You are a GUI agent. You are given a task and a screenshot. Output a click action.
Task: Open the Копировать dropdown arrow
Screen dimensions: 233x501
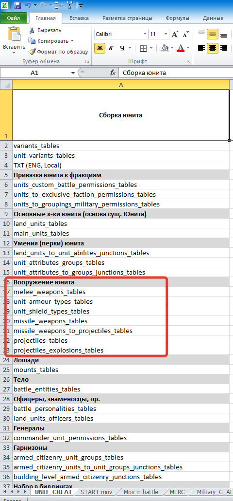point(72,41)
